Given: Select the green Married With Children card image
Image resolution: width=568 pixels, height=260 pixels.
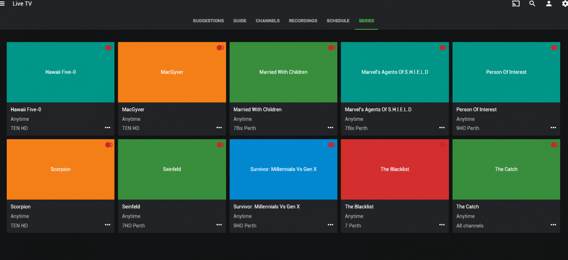Looking at the screenshot, I should point(283,72).
